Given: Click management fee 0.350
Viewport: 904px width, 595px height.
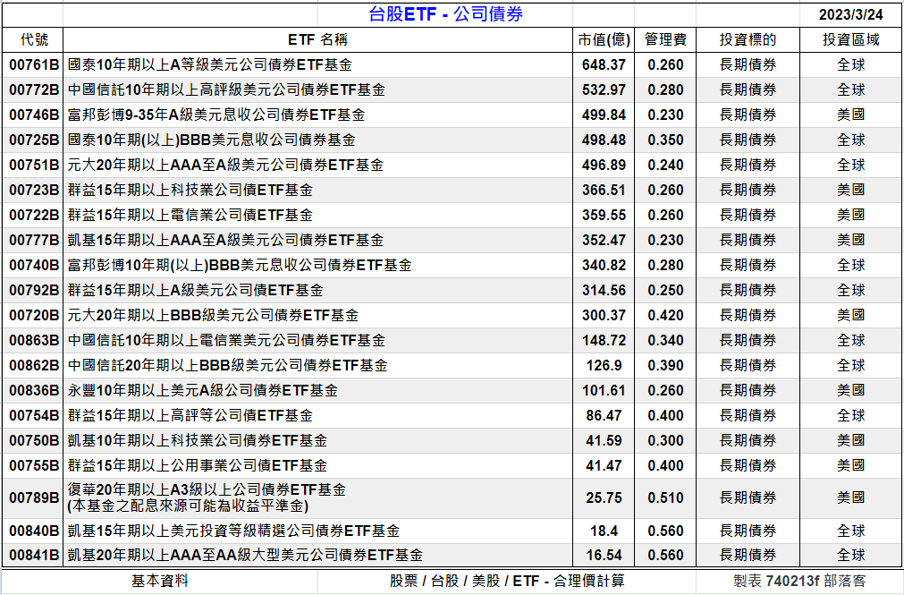Looking at the screenshot, I should [x=665, y=140].
